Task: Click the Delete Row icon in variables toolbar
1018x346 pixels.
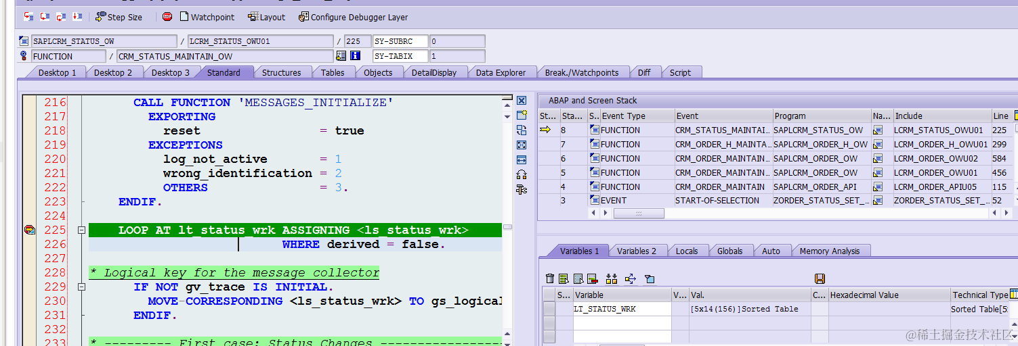Action: coord(593,278)
